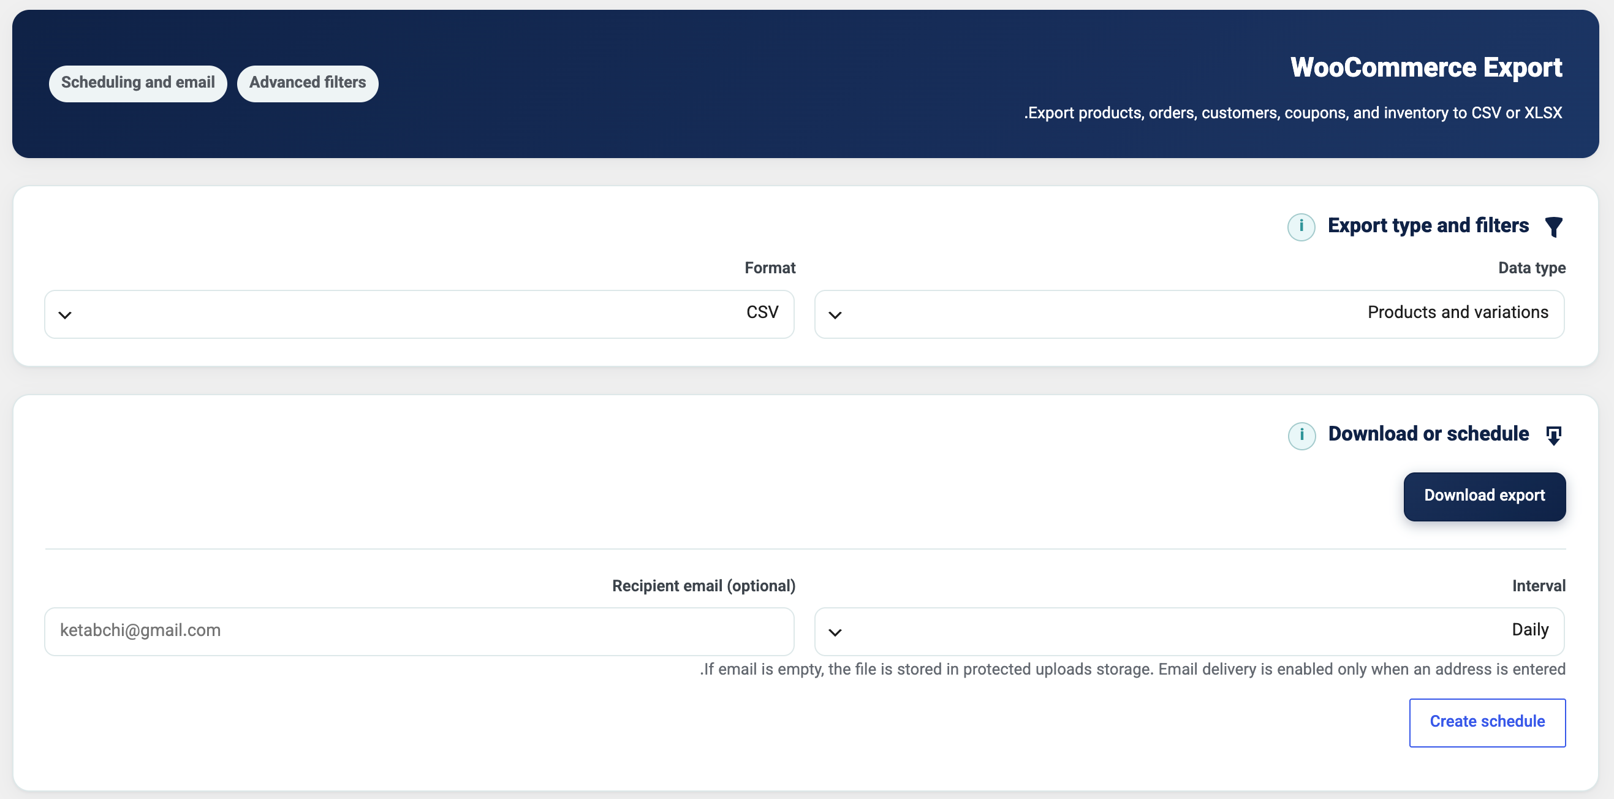
Task: Click the download icon beside Download or schedule
Action: pyautogui.click(x=1553, y=435)
